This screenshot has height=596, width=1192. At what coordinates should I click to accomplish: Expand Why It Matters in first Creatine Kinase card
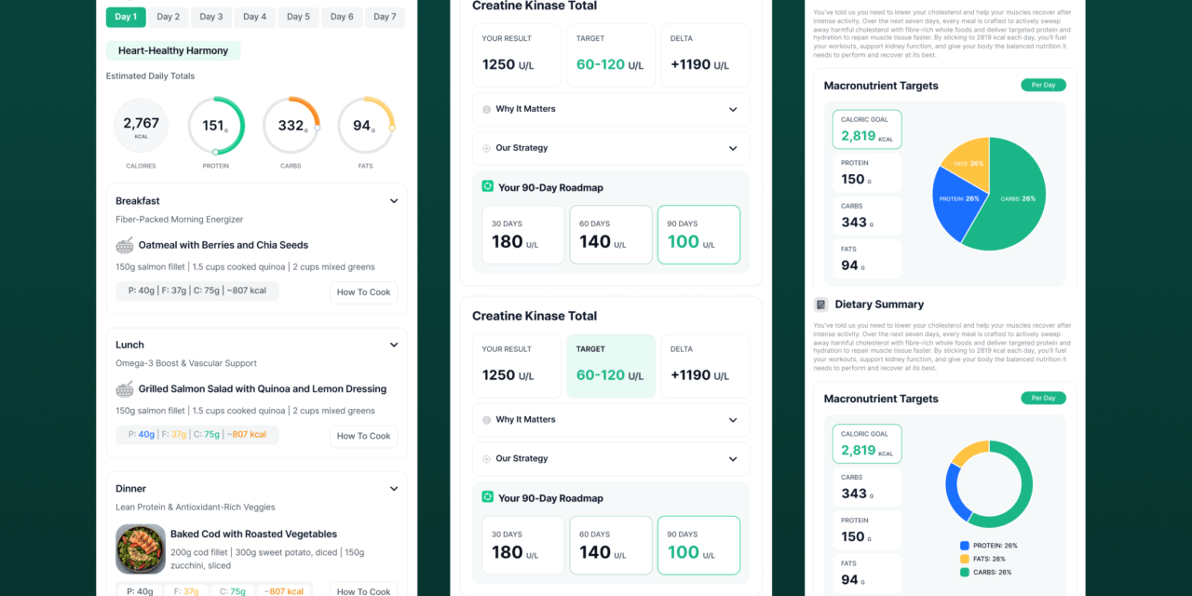(x=733, y=109)
